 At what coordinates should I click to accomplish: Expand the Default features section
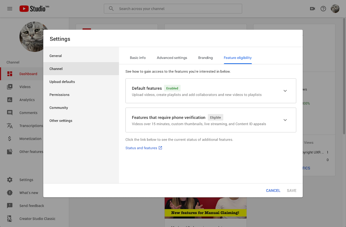click(285, 91)
